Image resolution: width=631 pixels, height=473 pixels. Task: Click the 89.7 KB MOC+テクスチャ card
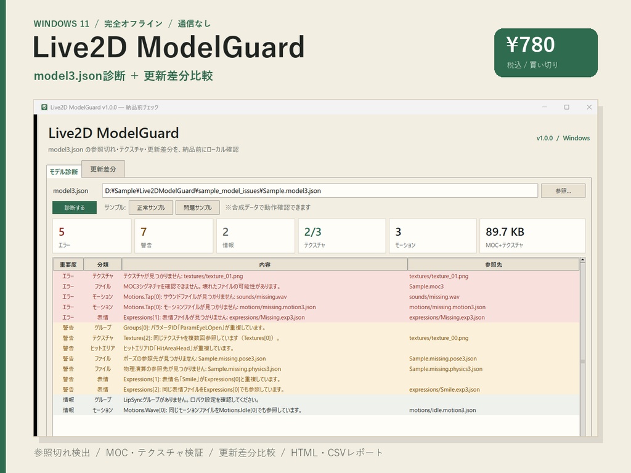coord(532,236)
